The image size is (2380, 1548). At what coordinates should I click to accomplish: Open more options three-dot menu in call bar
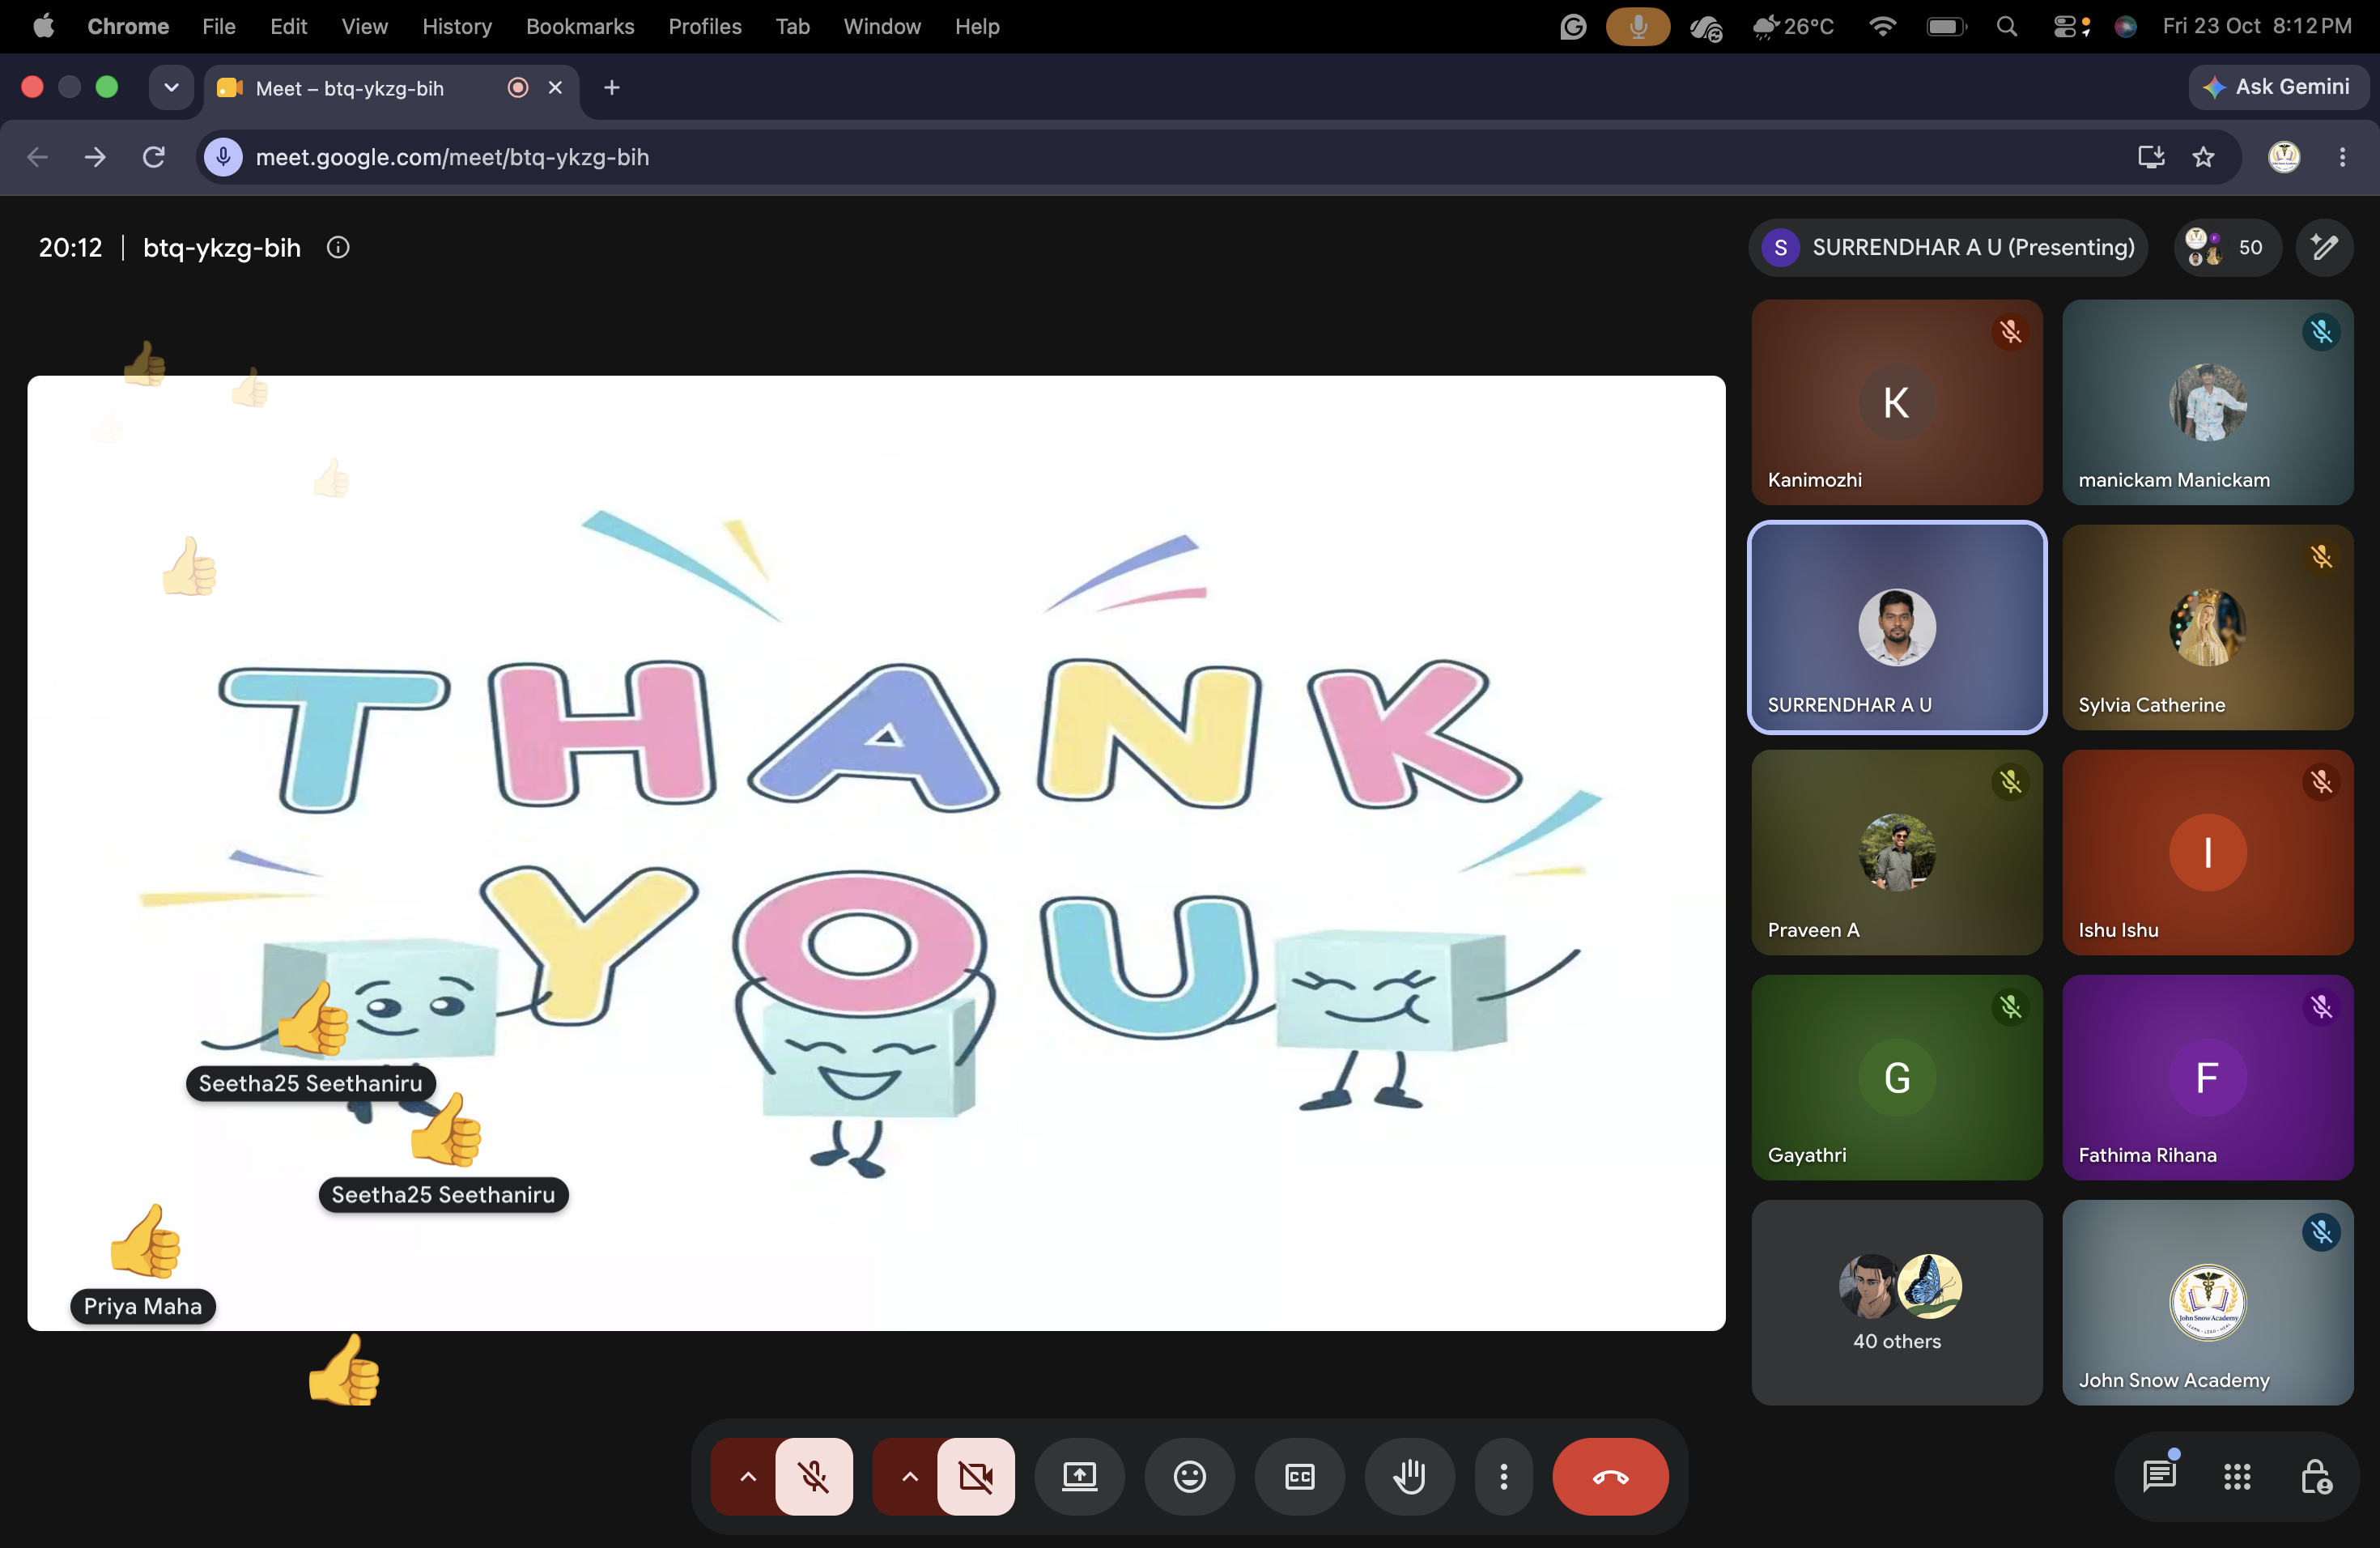click(1503, 1476)
